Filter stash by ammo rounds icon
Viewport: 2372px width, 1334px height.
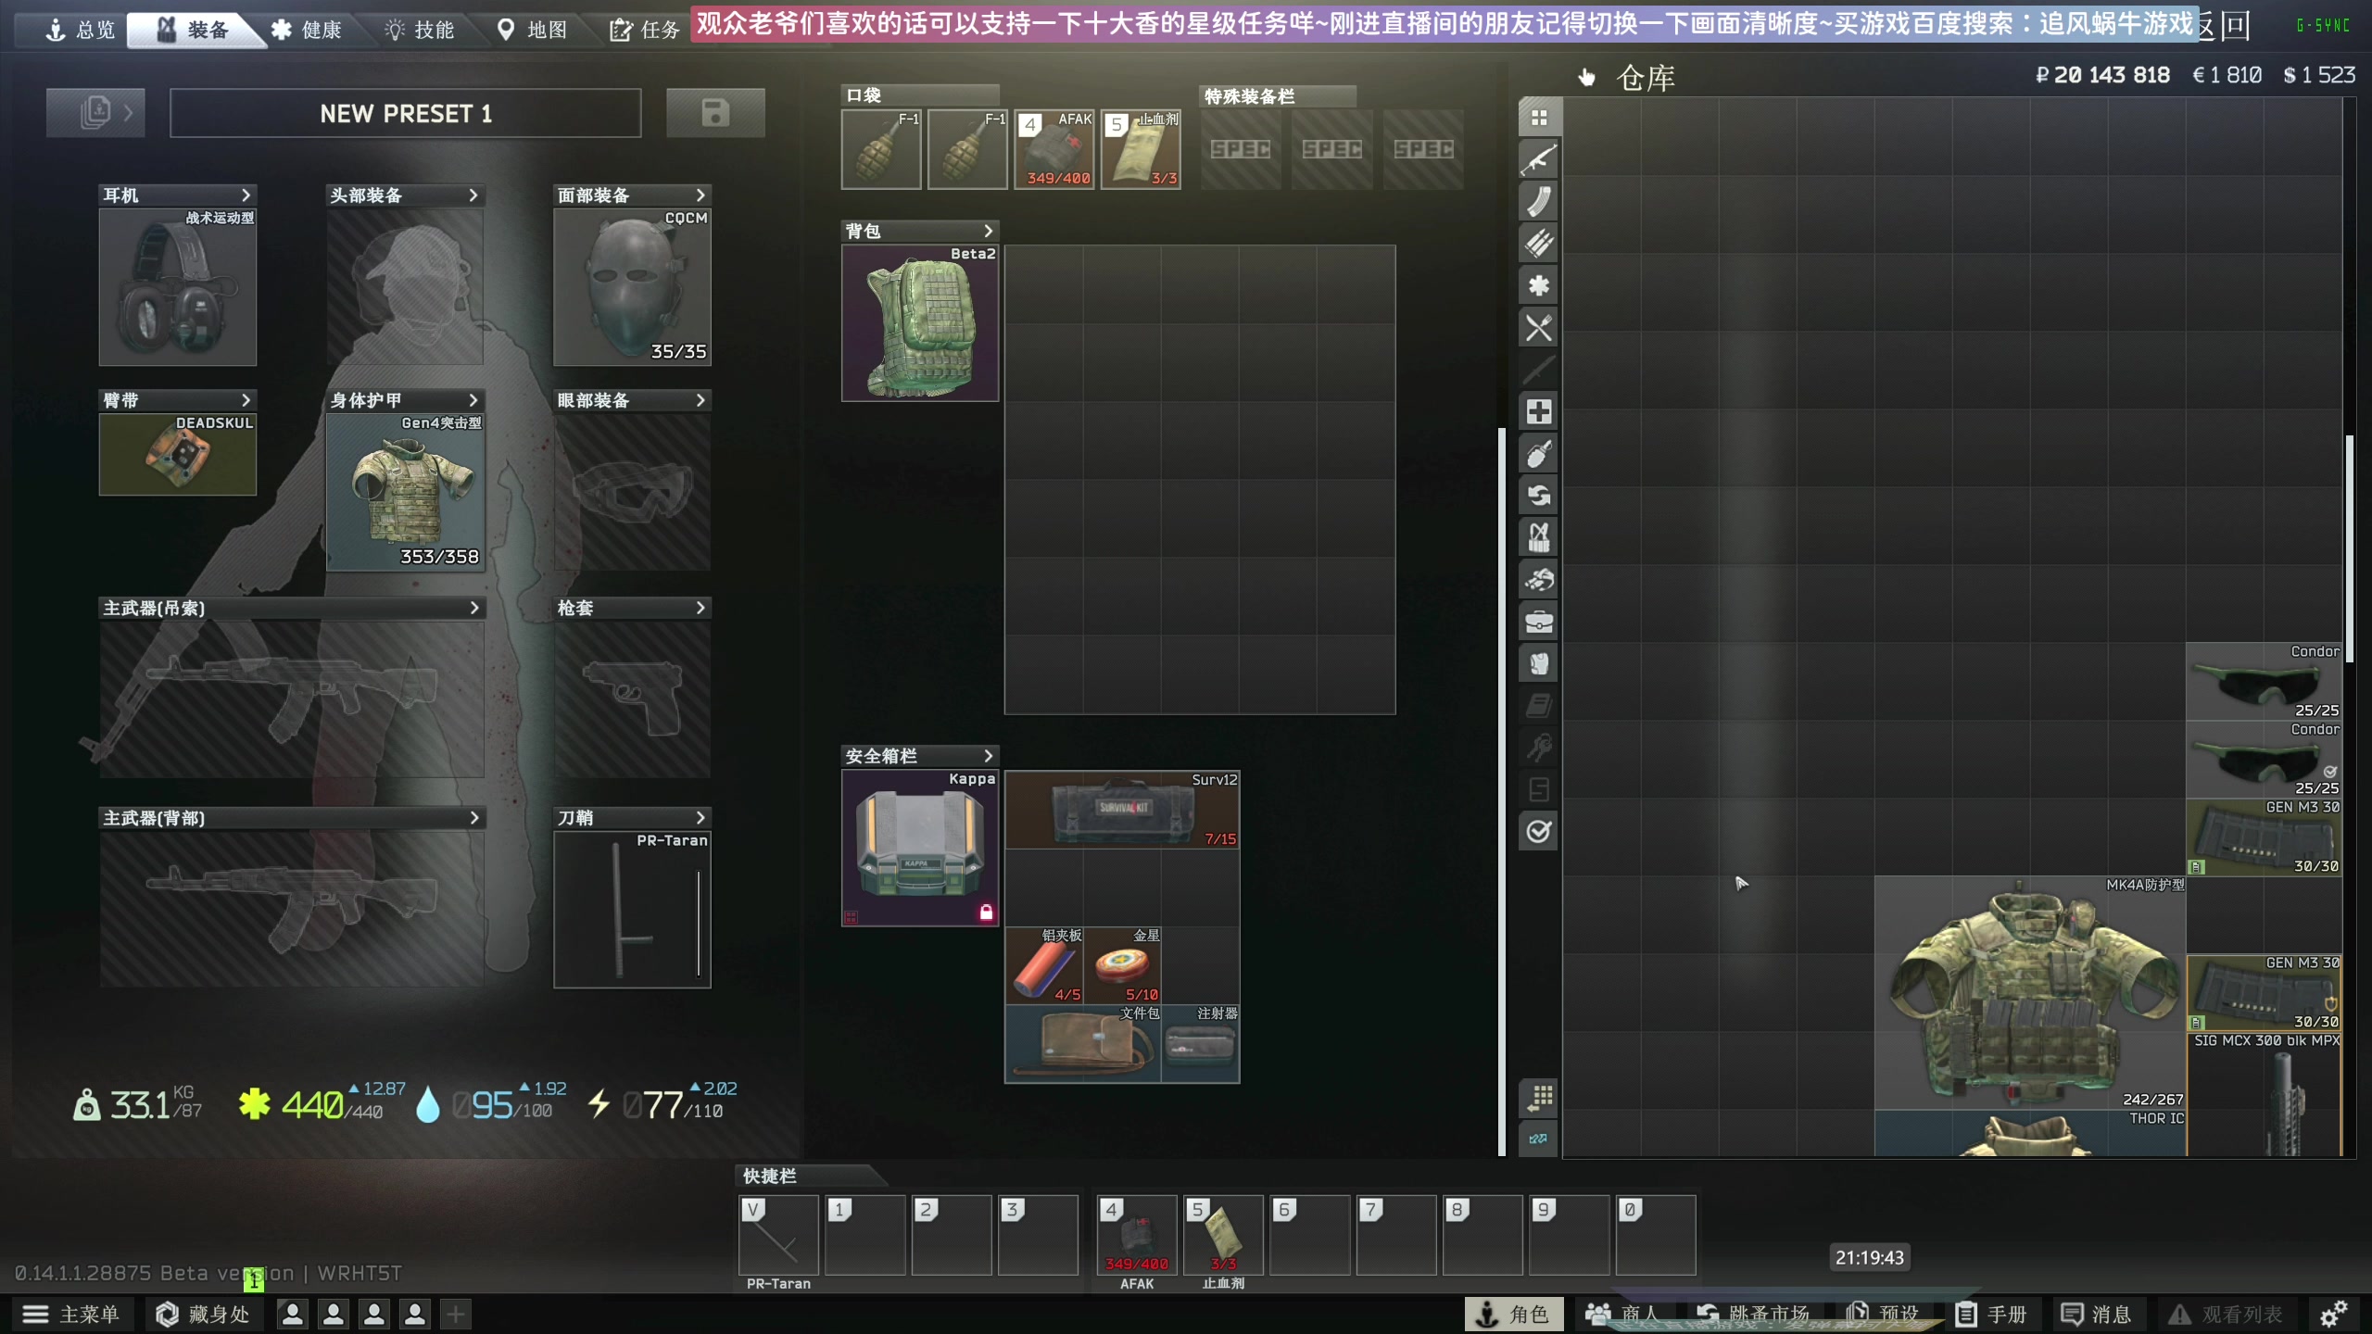tap(1539, 244)
